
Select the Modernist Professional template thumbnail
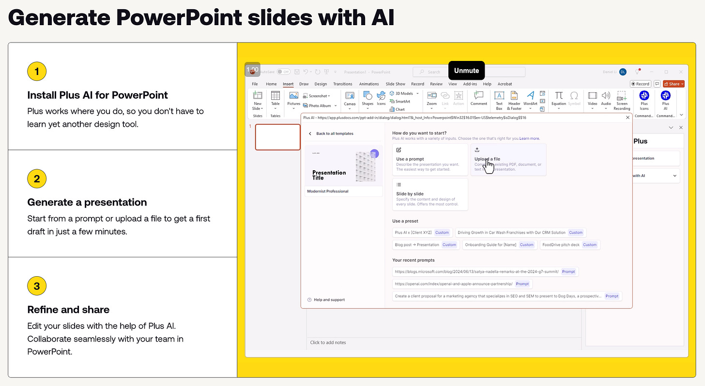click(343, 170)
